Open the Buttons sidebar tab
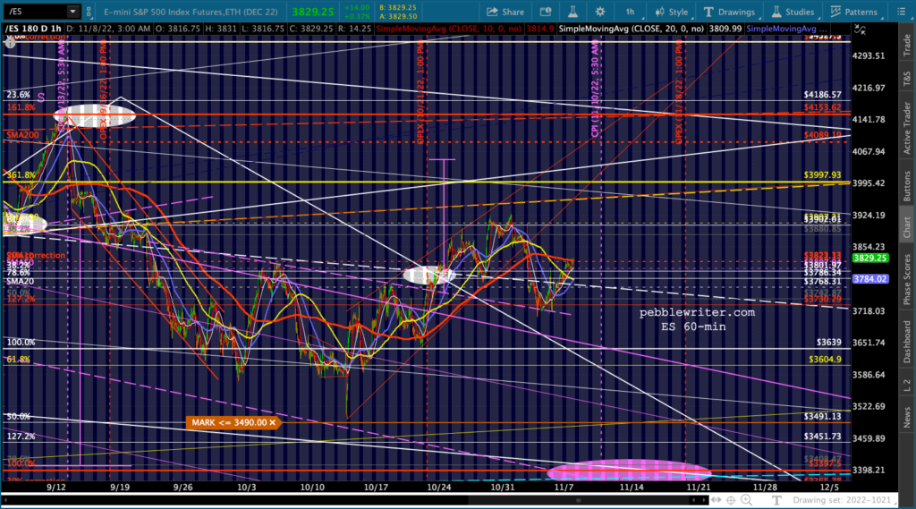 [x=907, y=186]
